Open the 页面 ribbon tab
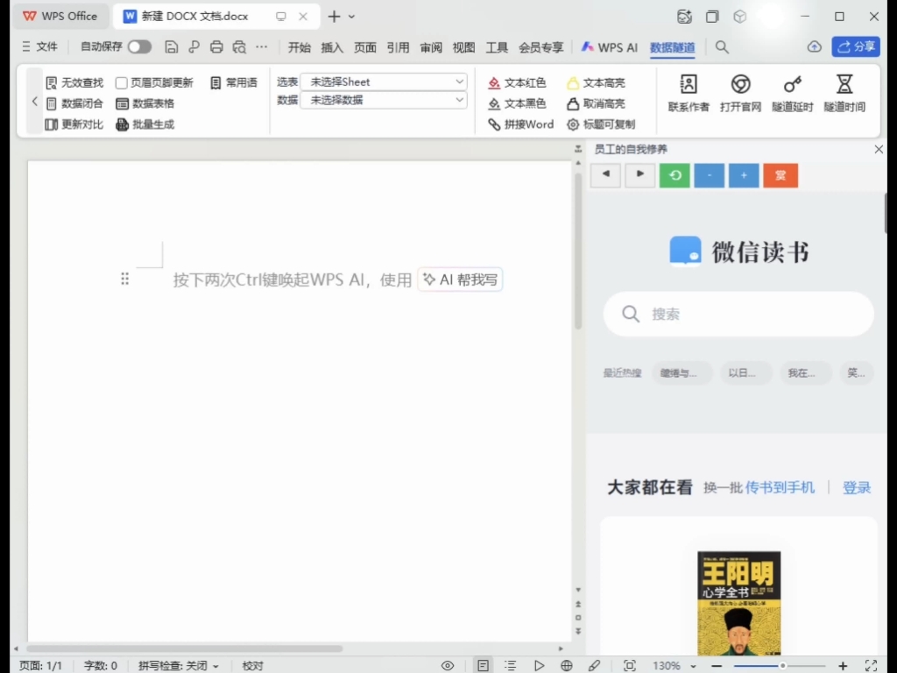 click(365, 47)
